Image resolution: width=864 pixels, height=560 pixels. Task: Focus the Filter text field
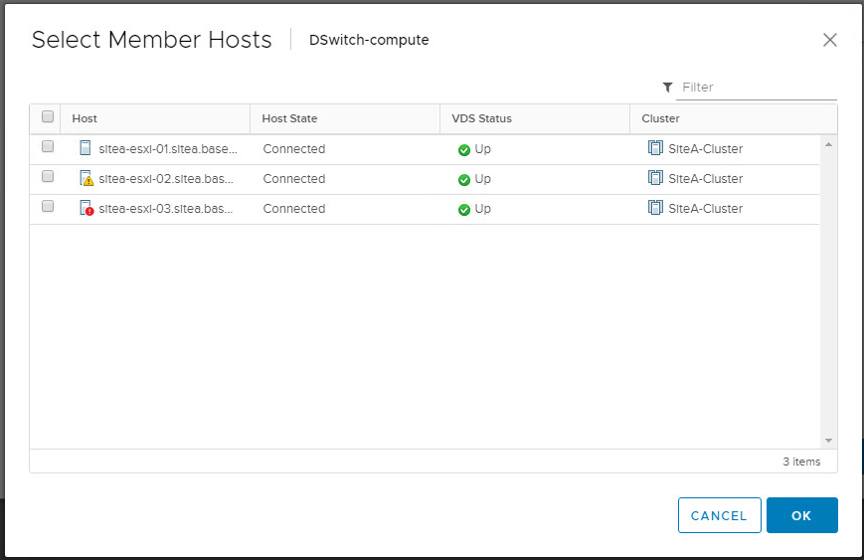(758, 88)
